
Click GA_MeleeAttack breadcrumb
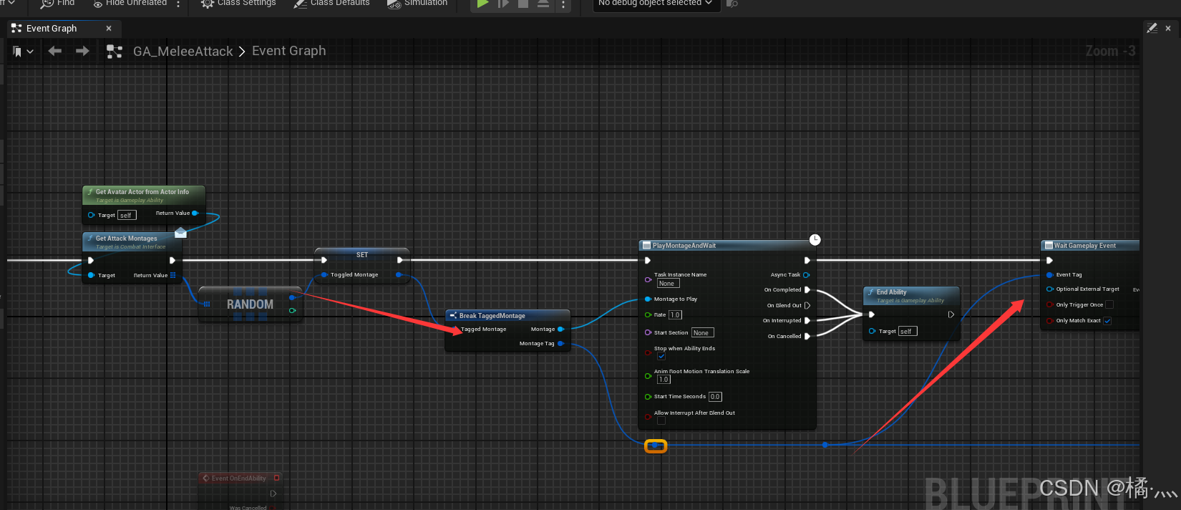click(x=183, y=52)
